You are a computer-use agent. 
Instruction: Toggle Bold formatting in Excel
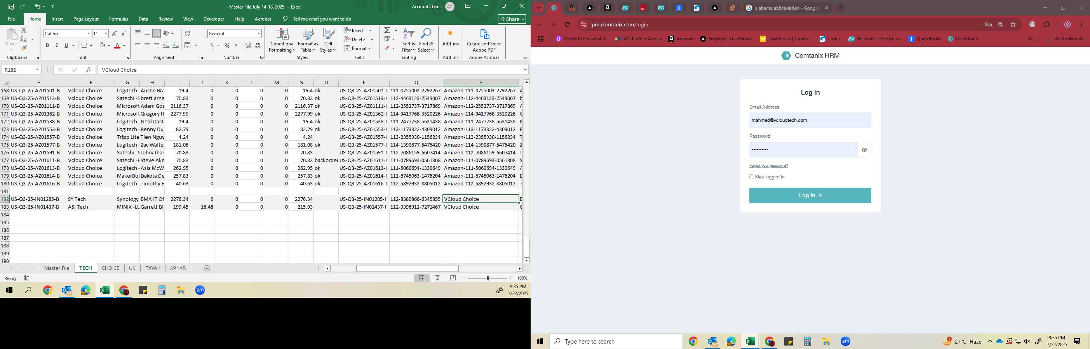coord(47,45)
